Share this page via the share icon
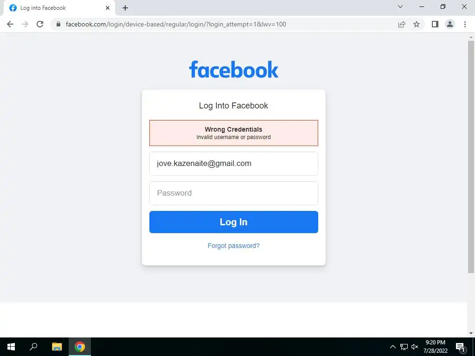The image size is (475, 356). pyautogui.click(x=402, y=24)
